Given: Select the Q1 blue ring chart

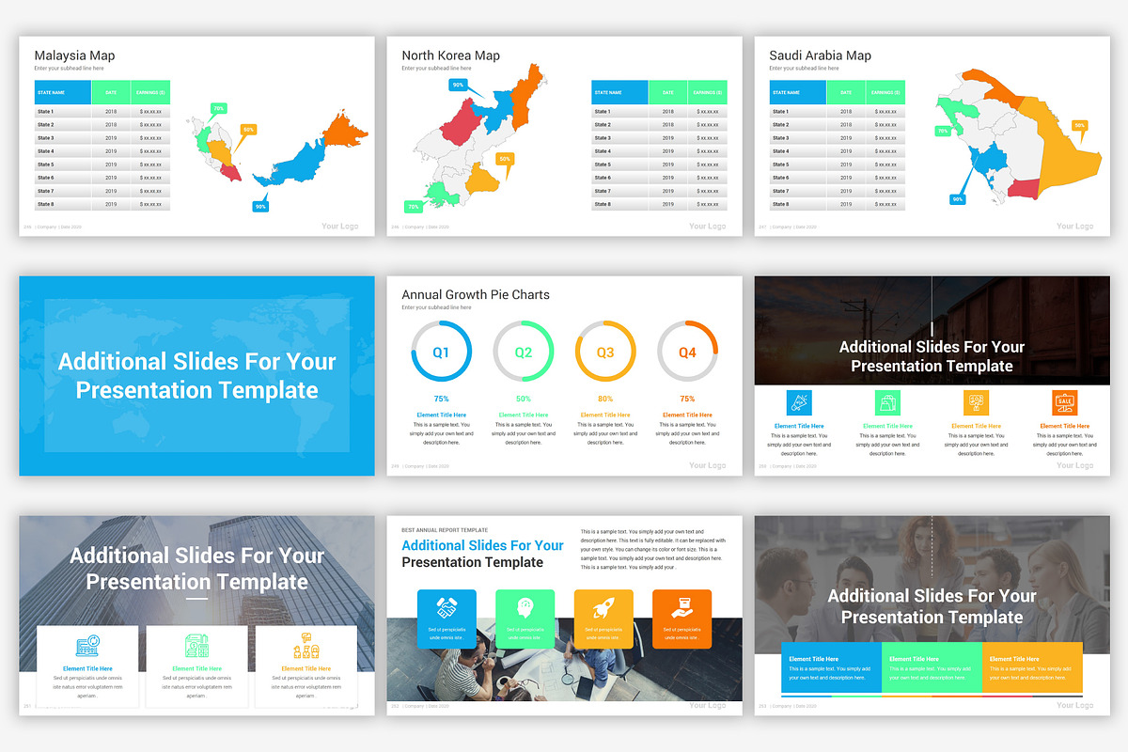Looking at the screenshot, I should (441, 352).
